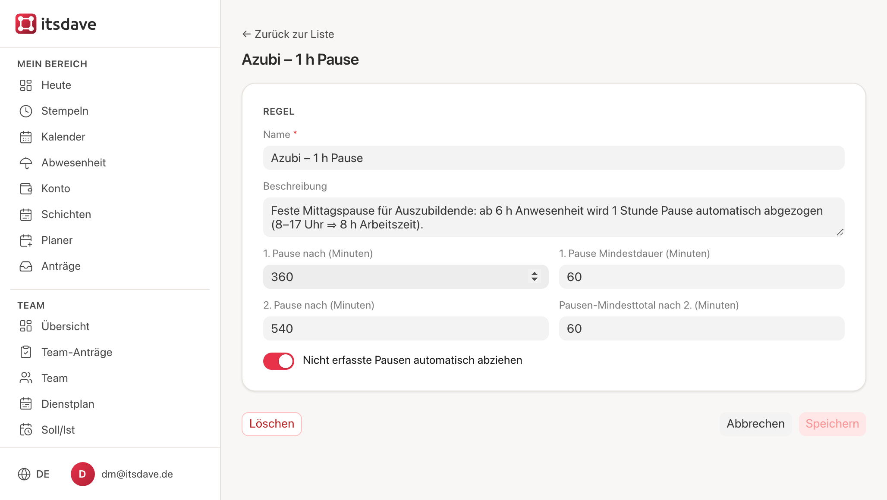The height and width of the screenshot is (500, 887).
Task: Click the Beschreibung textarea resize handle
Action: pos(840,232)
